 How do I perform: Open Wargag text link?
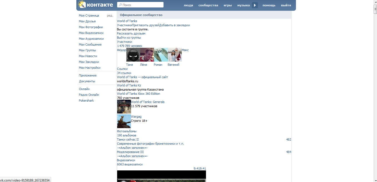(136, 117)
